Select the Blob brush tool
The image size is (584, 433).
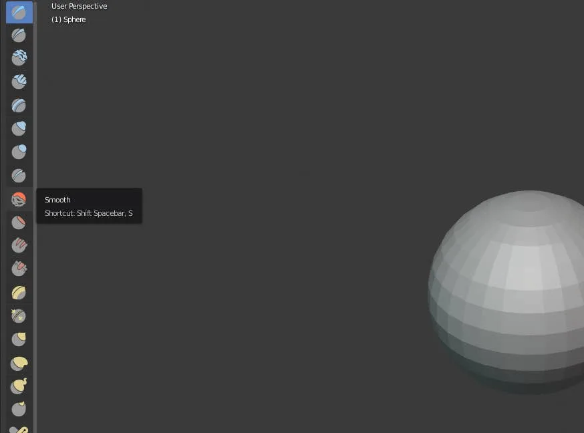(19, 152)
